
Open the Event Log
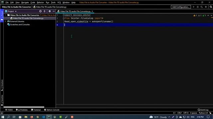(x=203, y=110)
